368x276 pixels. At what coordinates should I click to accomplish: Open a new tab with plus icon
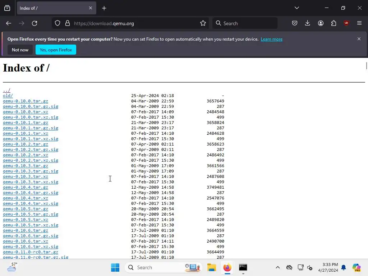click(104, 8)
